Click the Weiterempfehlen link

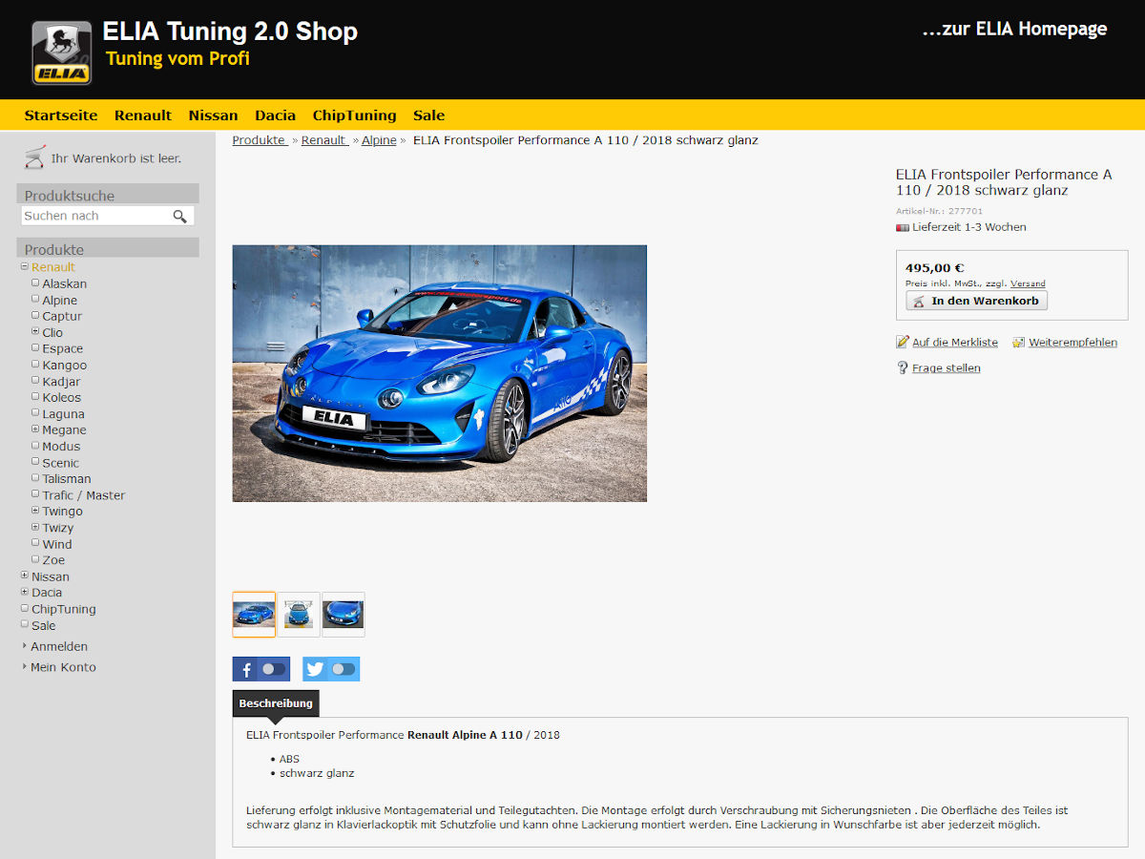click(1072, 342)
